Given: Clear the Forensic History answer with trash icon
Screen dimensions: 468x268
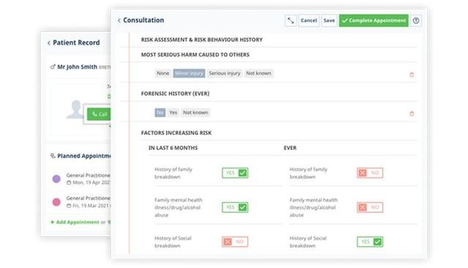Looking at the screenshot, I should [412, 113].
